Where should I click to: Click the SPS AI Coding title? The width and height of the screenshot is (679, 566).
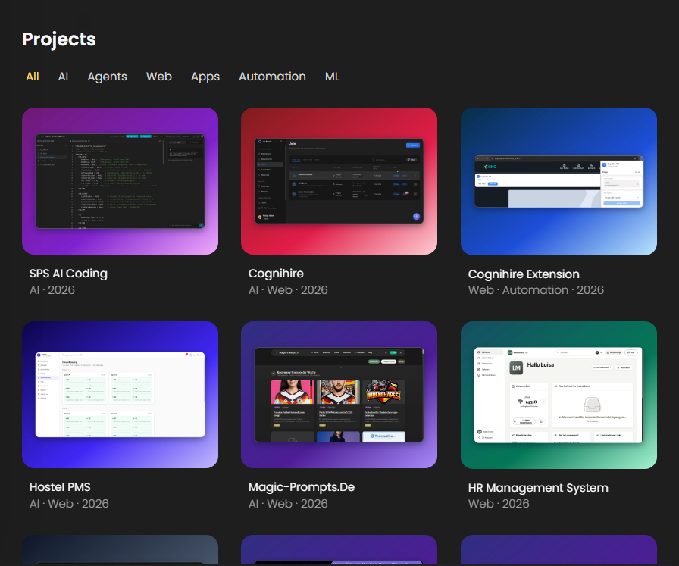coord(68,274)
